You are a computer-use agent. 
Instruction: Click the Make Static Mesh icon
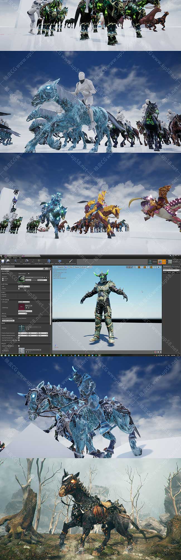click(x=49, y=261)
